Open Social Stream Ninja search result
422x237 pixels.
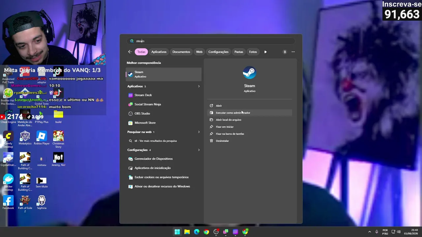164,104
